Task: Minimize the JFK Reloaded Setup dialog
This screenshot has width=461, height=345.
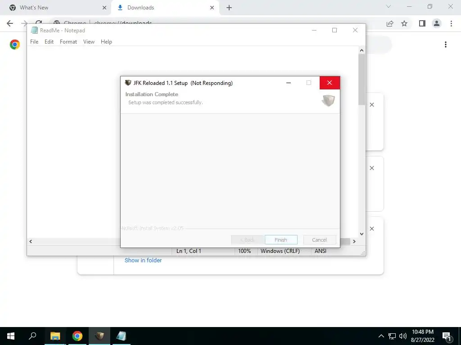Action: click(x=289, y=83)
